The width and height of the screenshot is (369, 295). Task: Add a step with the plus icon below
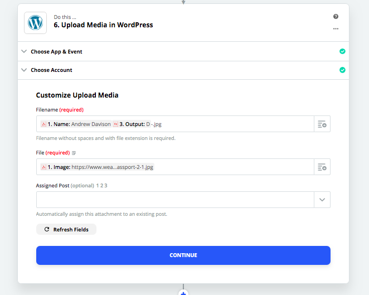point(183,293)
